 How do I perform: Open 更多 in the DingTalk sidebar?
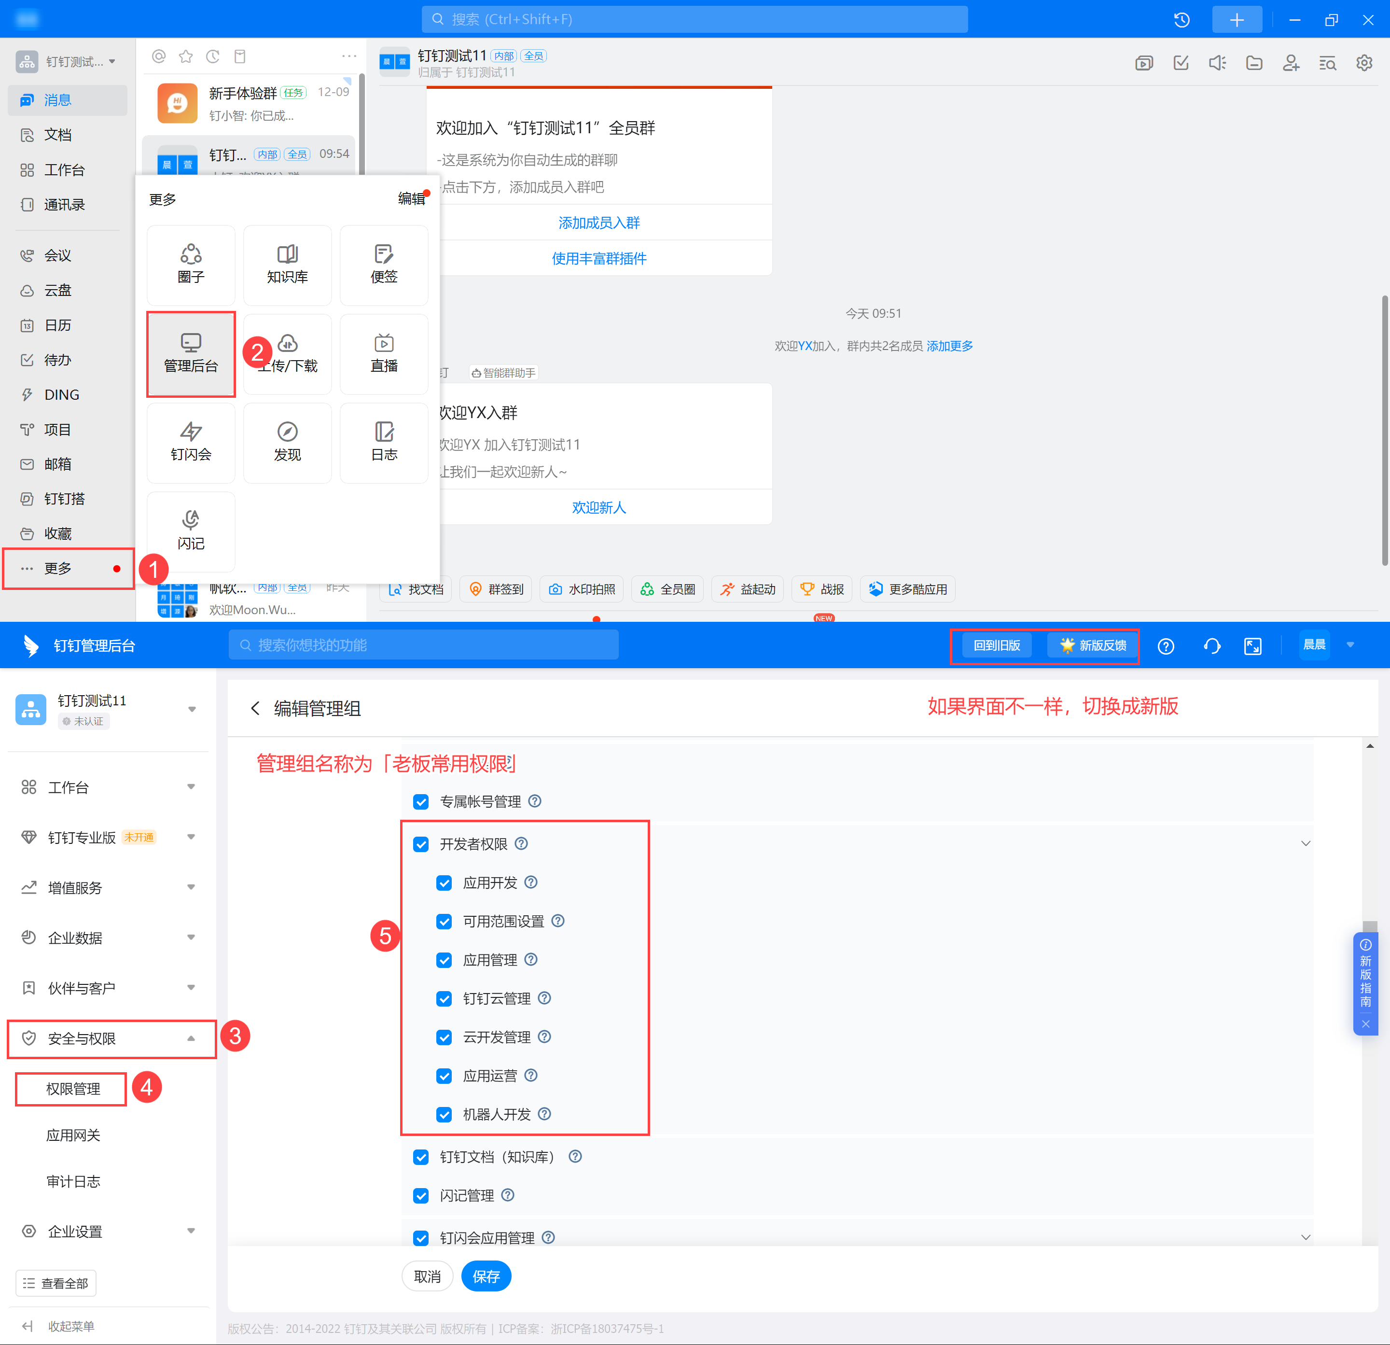(x=68, y=568)
